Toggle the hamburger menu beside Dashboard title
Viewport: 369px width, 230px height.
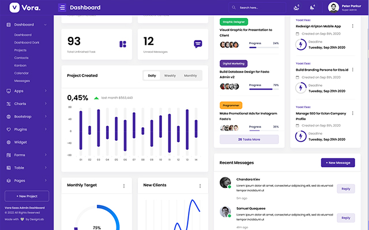pos(62,7)
